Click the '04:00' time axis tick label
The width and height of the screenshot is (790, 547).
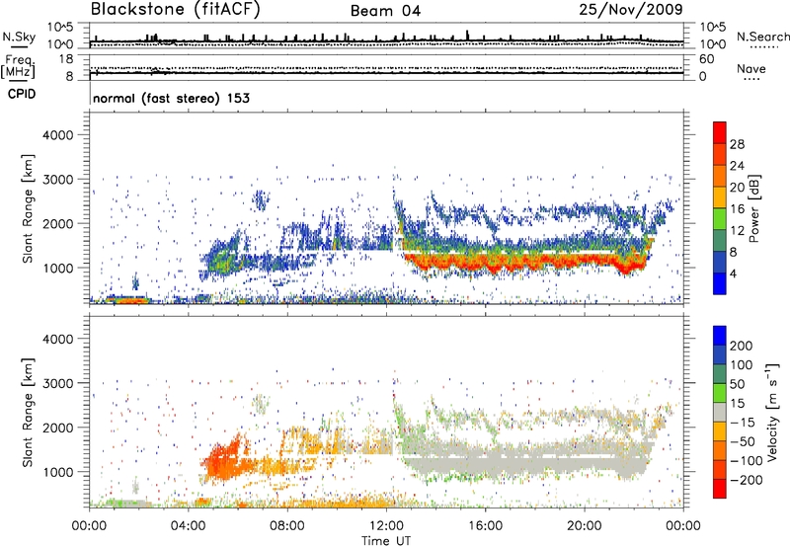pyautogui.click(x=188, y=526)
